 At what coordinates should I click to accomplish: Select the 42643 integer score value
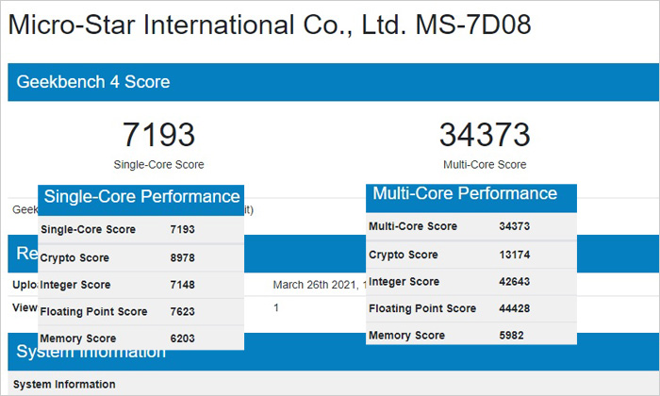pyautogui.click(x=515, y=282)
